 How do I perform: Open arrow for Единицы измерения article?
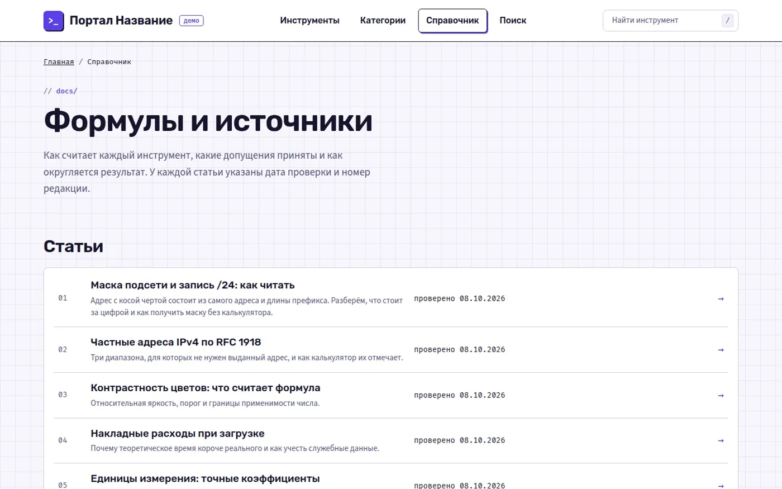click(x=721, y=485)
